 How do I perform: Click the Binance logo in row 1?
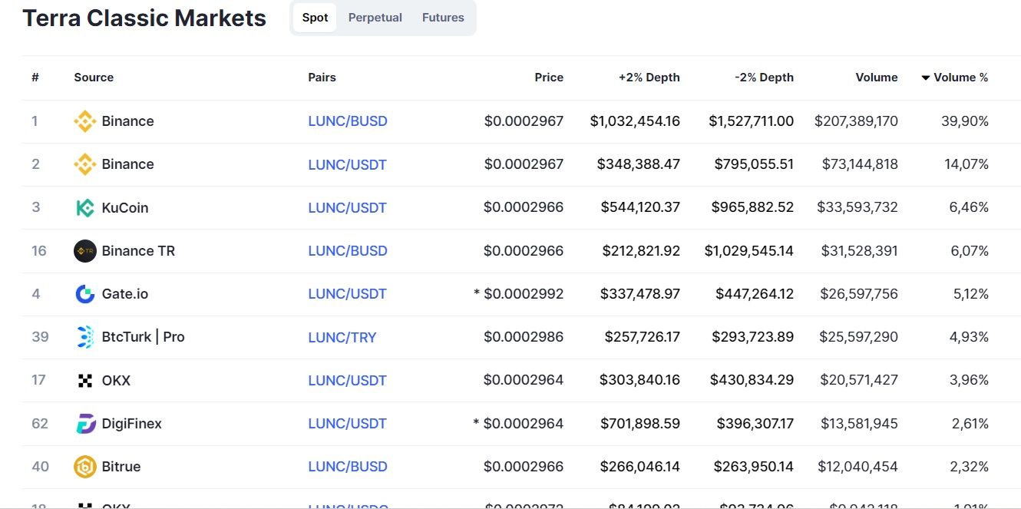pos(84,121)
